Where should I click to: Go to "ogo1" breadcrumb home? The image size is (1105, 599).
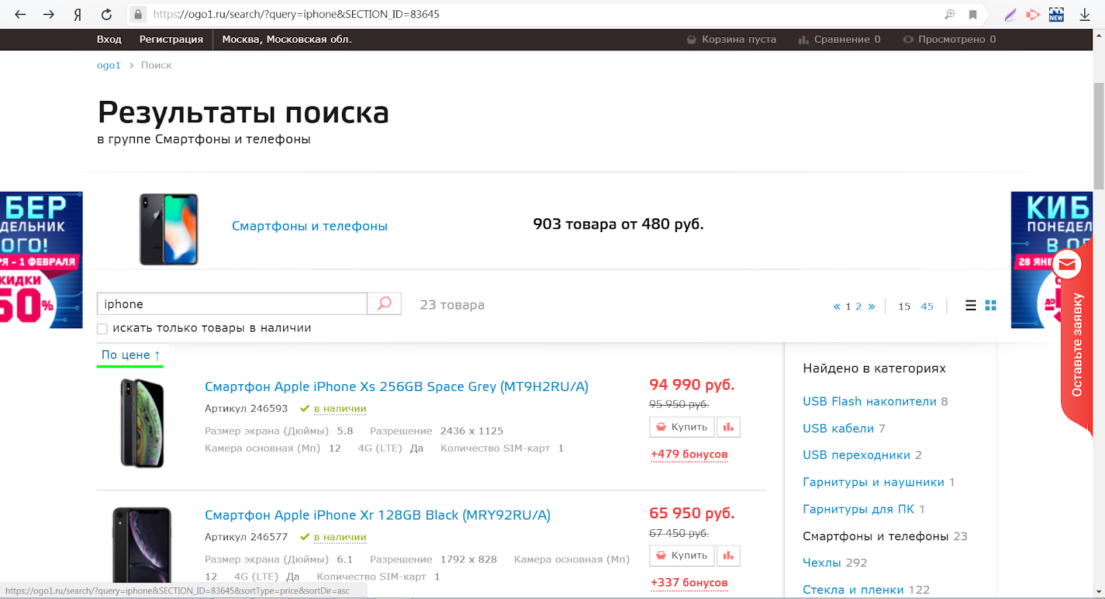click(x=108, y=65)
